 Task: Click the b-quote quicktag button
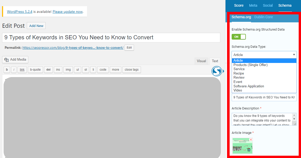[35, 70]
